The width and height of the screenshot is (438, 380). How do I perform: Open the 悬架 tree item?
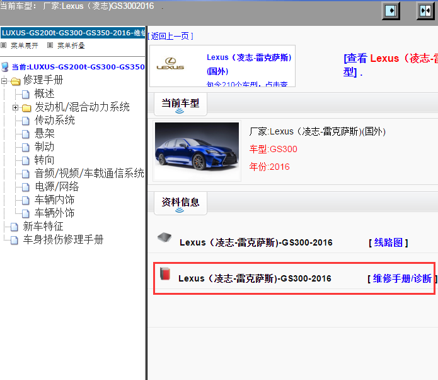44,133
